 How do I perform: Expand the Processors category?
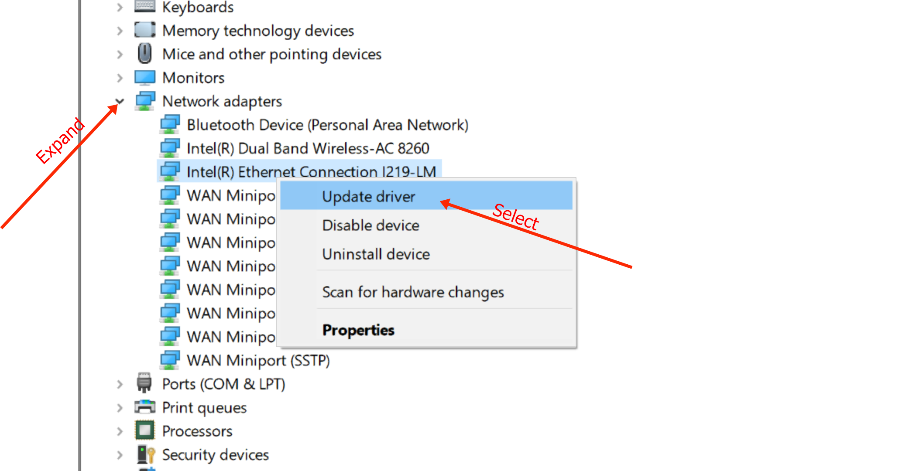pos(120,431)
